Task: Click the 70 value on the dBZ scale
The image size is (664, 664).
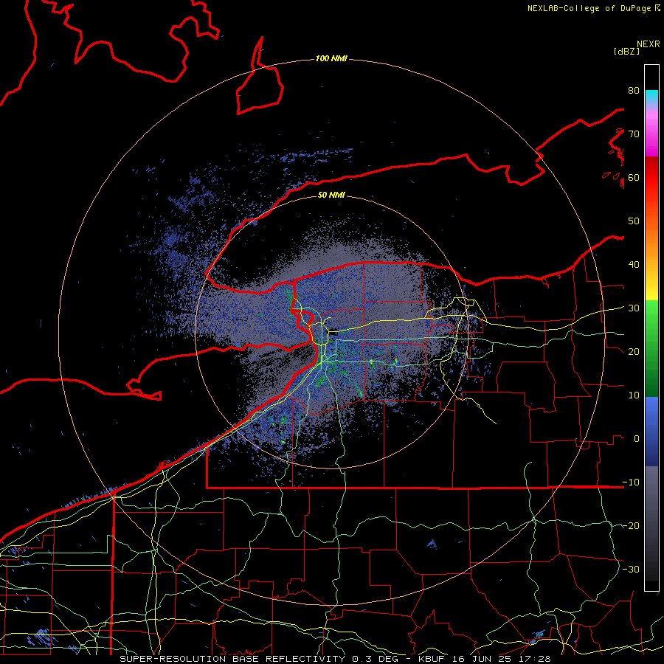Action: click(x=634, y=134)
